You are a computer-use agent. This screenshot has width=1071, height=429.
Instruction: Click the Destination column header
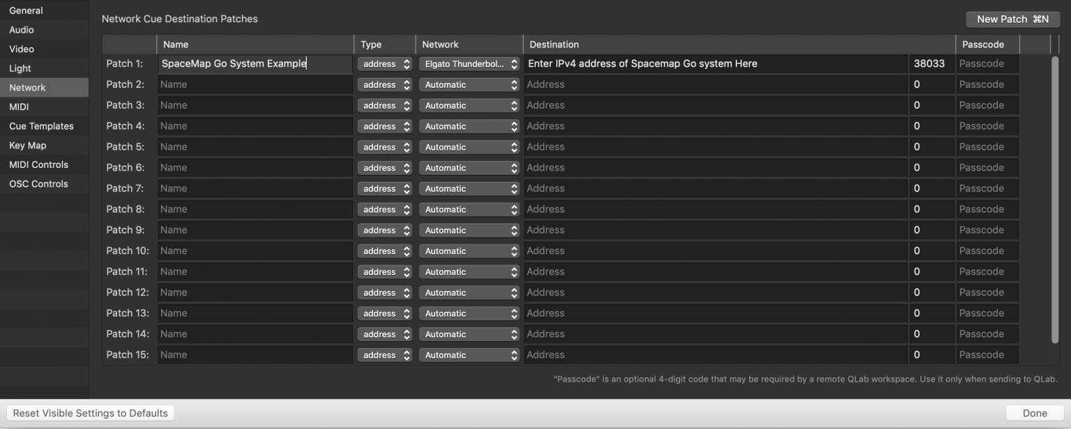click(739, 44)
